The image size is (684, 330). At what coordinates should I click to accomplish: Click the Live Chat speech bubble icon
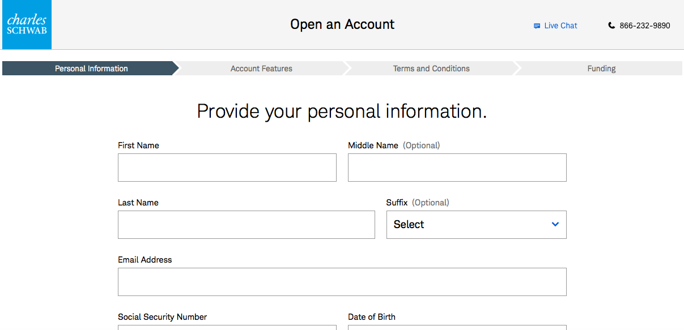[x=537, y=26]
